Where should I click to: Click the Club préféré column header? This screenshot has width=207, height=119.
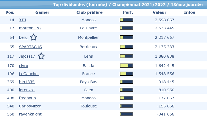(89, 12)
